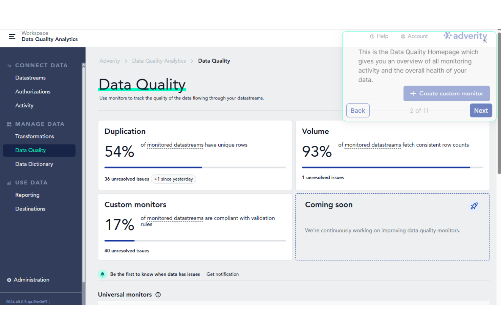This screenshot has width=501, height=334.
Task: Open monitored datastreams link under Volume
Action: pyautogui.click(x=372, y=145)
